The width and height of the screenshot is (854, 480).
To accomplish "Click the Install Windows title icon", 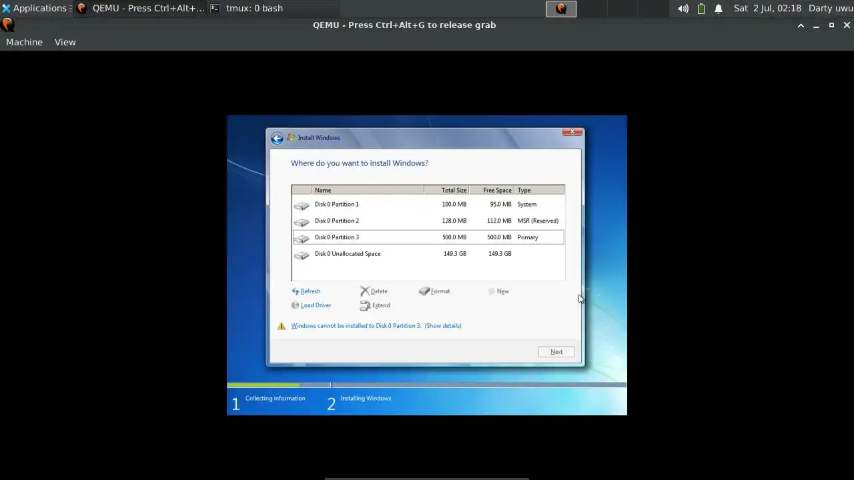I will [x=291, y=138].
